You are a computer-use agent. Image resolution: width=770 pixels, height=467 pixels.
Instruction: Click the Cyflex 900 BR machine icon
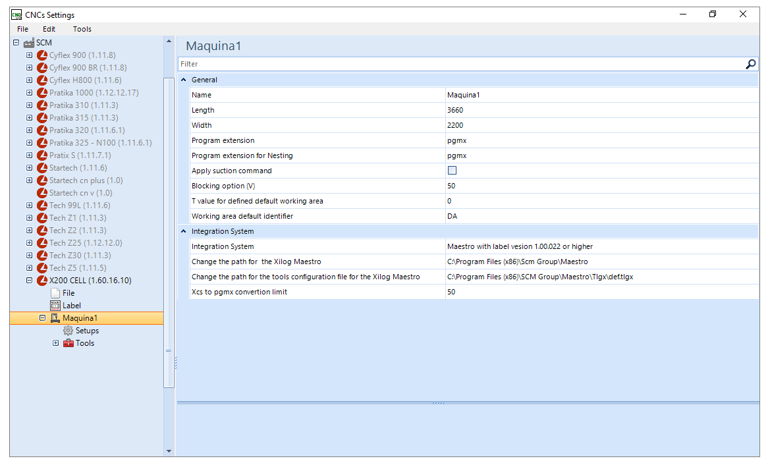tap(42, 68)
